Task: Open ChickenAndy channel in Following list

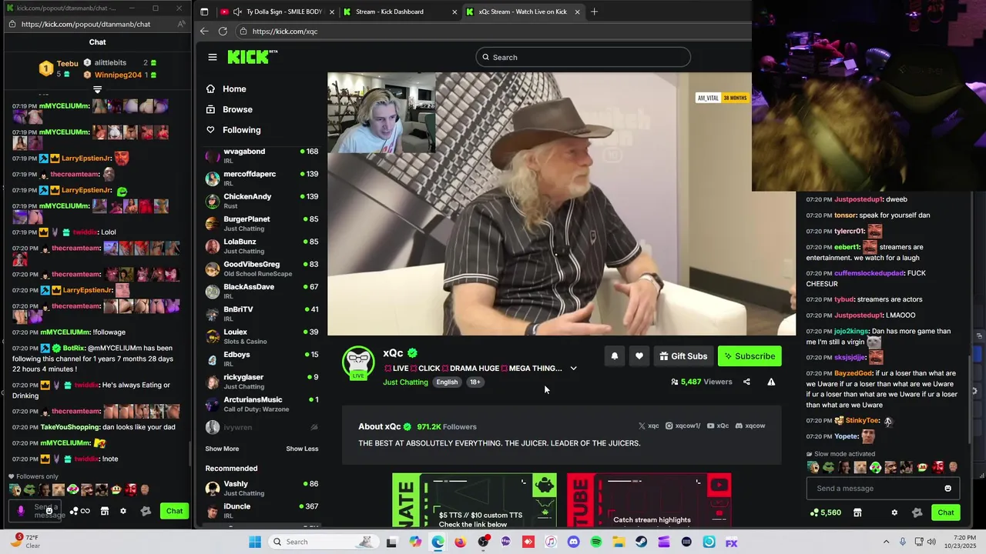Action: click(262, 201)
